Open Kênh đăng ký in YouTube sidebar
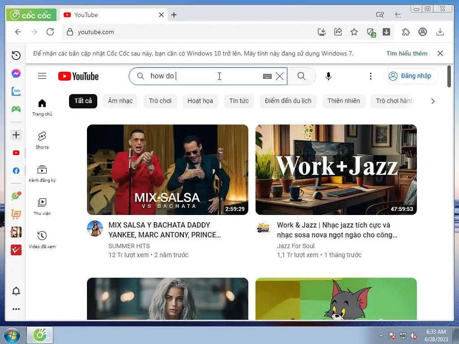This screenshot has width=459, height=344. tap(42, 174)
